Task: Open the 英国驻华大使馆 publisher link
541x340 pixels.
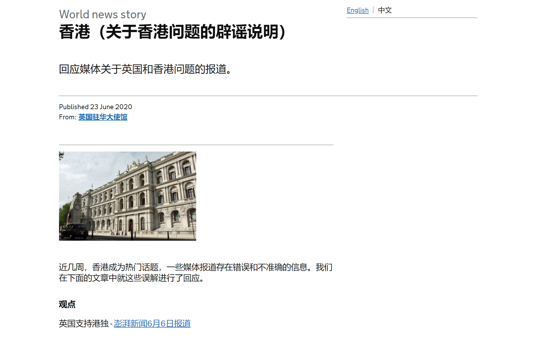Action: pos(103,117)
